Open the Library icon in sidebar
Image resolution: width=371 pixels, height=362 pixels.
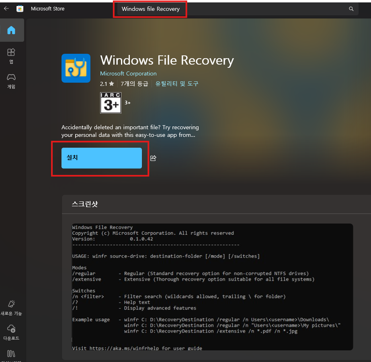[11, 354]
